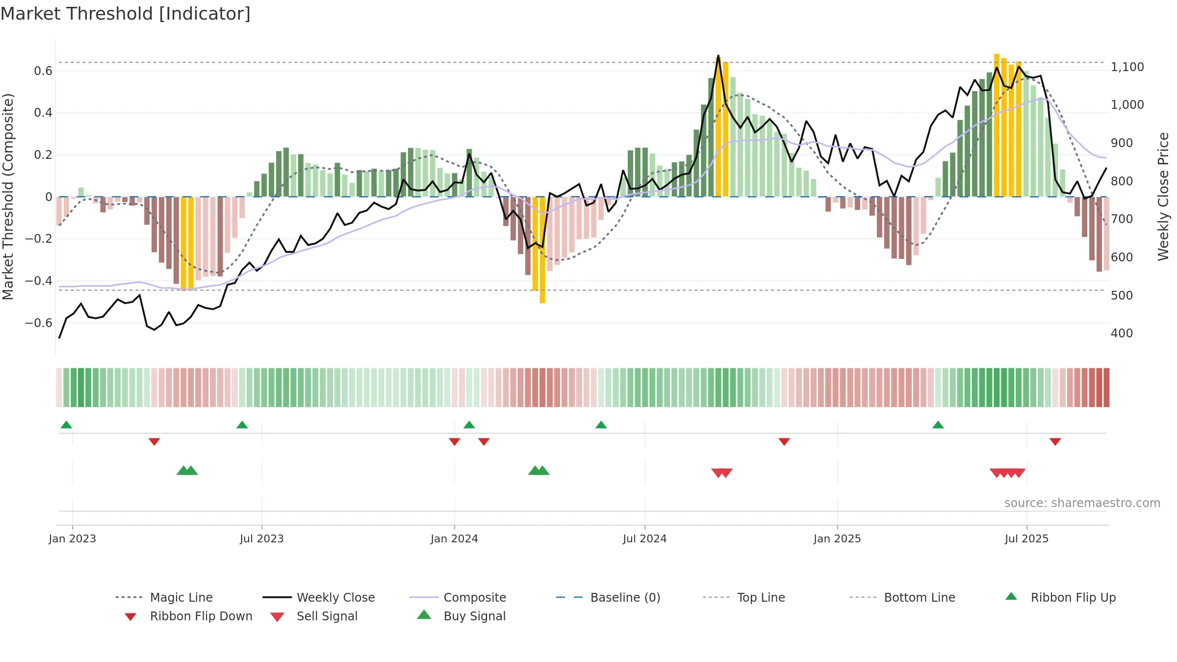Toggle the Top Line legend entry
The width and height of the screenshot is (1177, 662).
coord(743,597)
